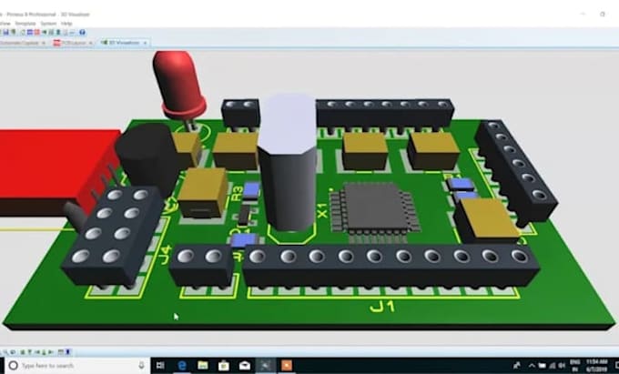Click the Home page toolbar icon

[x=23, y=33]
